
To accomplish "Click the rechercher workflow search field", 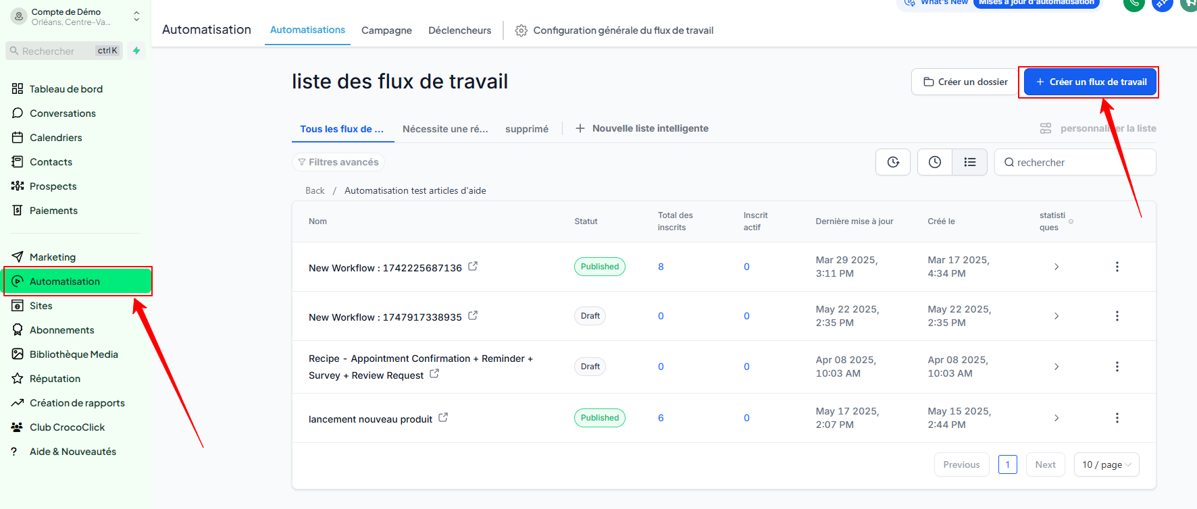I will point(1081,163).
